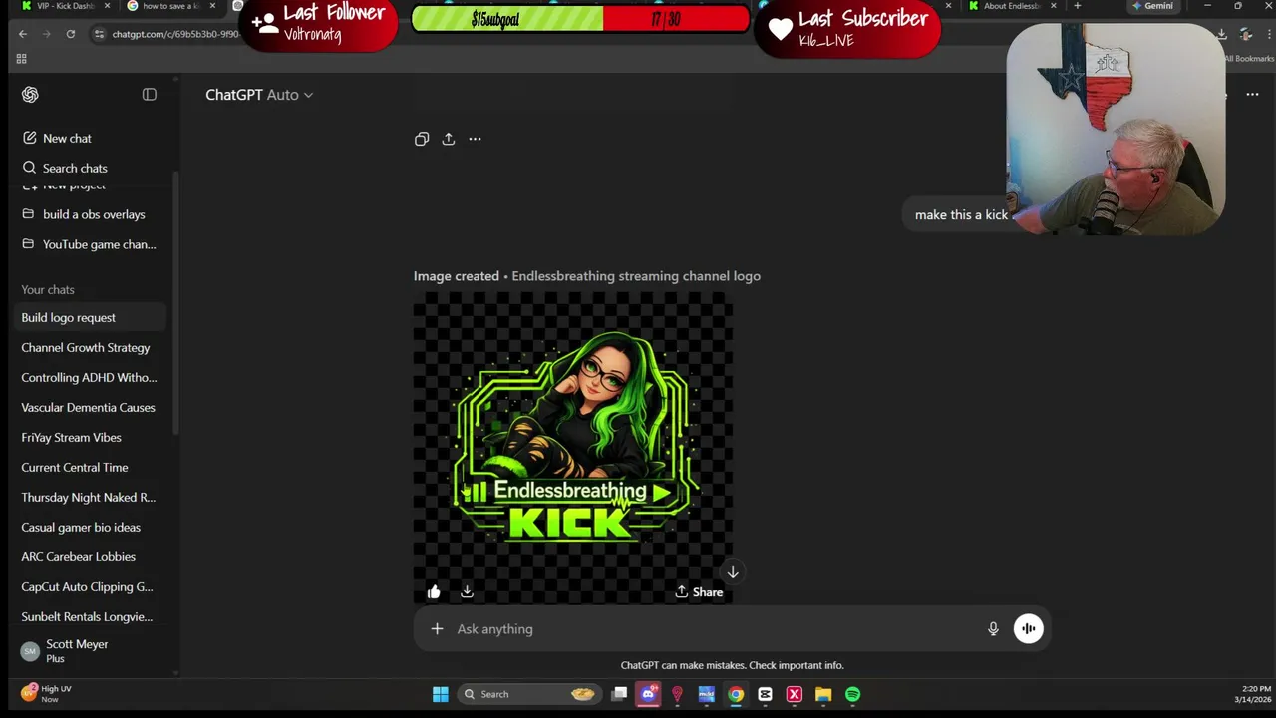Start voice mode with the waveform button

(1028, 629)
